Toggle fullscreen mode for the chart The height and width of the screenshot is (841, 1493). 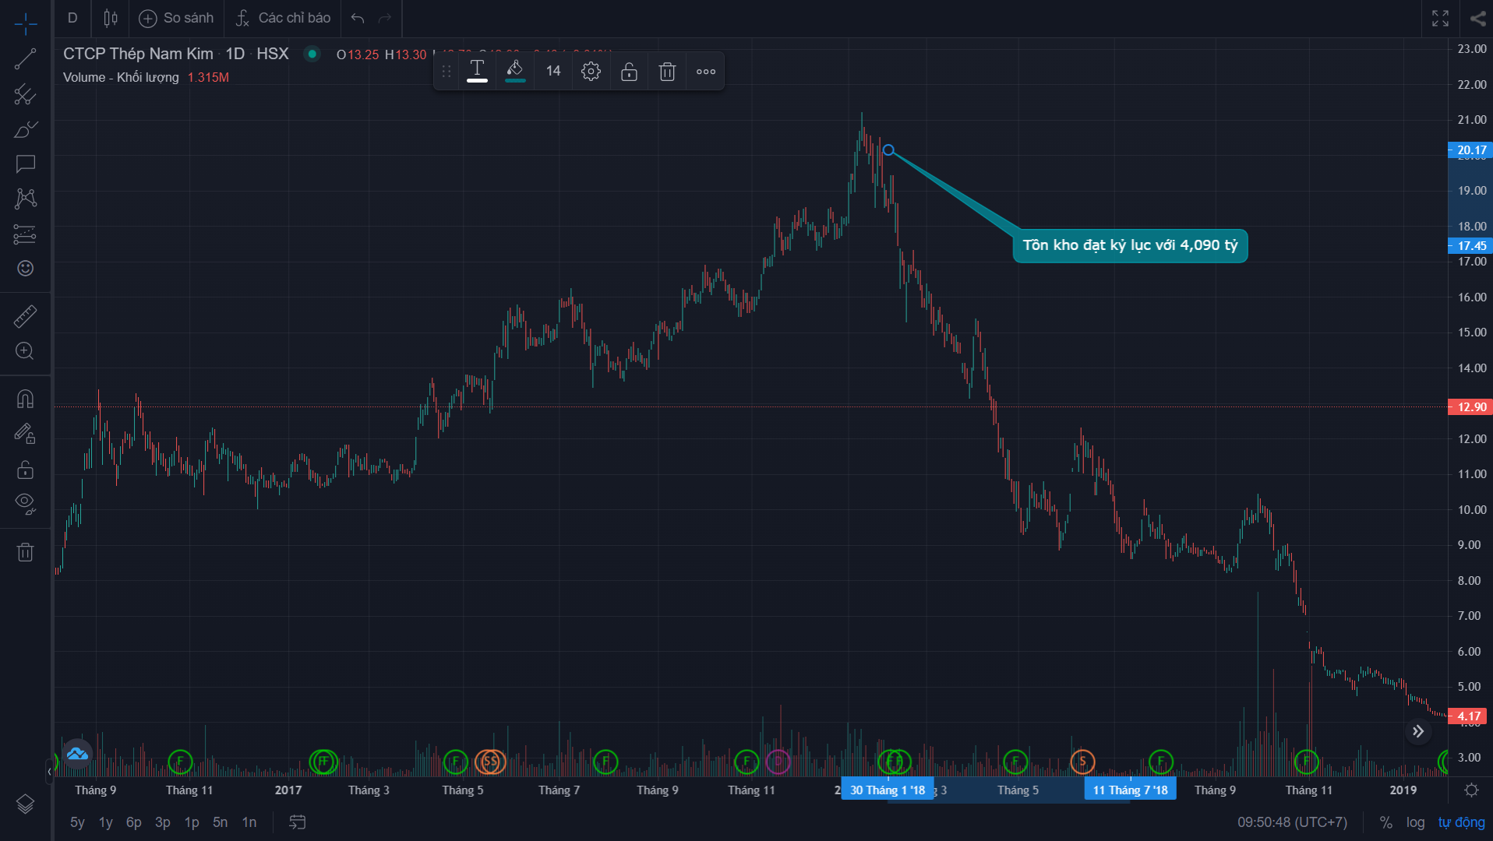click(x=1440, y=18)
